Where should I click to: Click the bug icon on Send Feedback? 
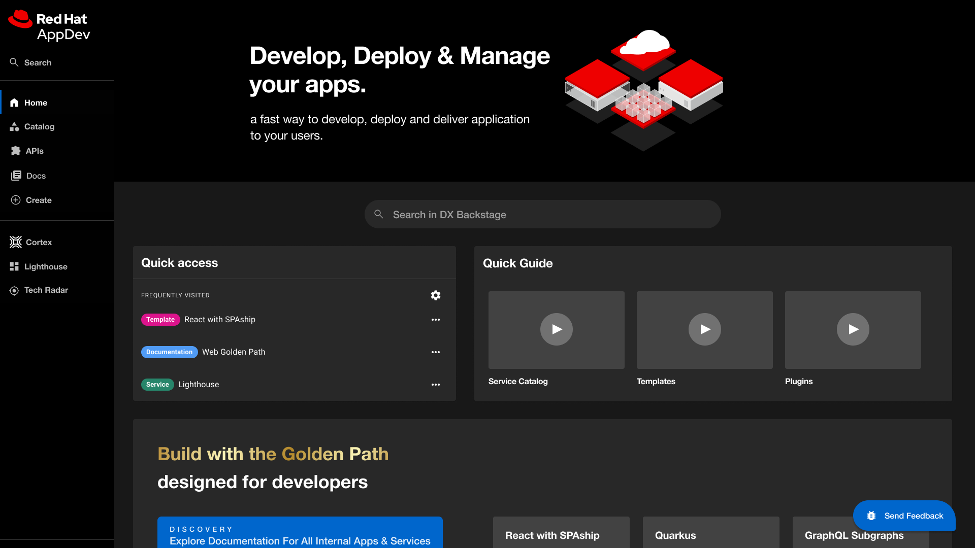871,516
